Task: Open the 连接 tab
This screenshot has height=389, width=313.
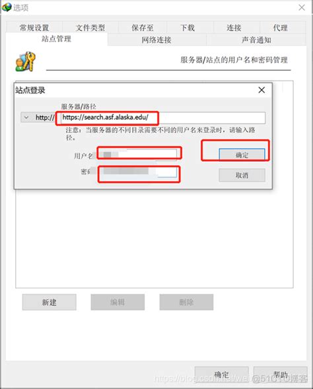Action: click(234, 28)
